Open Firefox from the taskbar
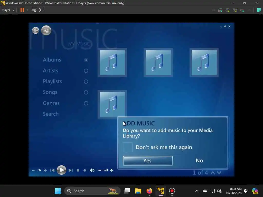This screenshot has width=263, height=197. (x=149, y=191)
